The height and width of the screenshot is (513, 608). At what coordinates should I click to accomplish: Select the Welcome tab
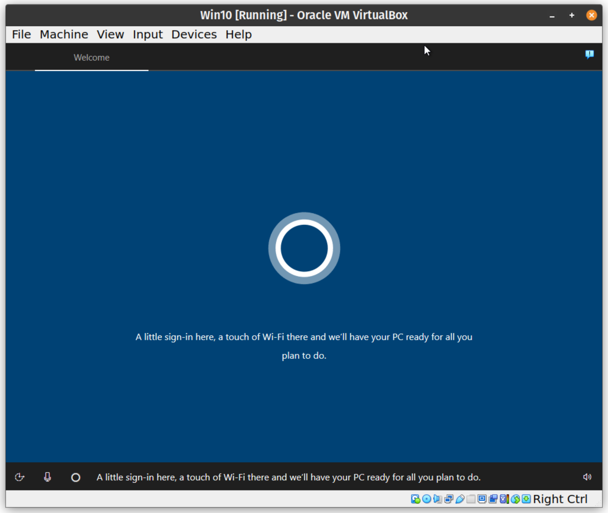click(91, 57)
